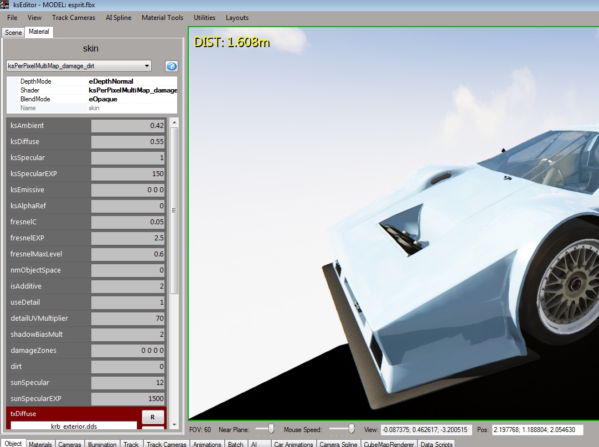
Task: Select the DepthMode property row
Action: tap(92, 81)
